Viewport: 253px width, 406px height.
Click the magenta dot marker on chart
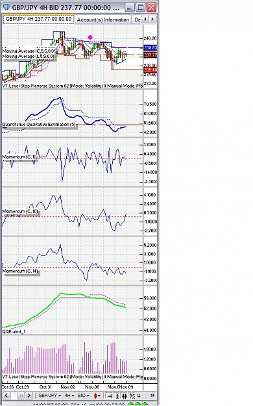pos(90,37)
